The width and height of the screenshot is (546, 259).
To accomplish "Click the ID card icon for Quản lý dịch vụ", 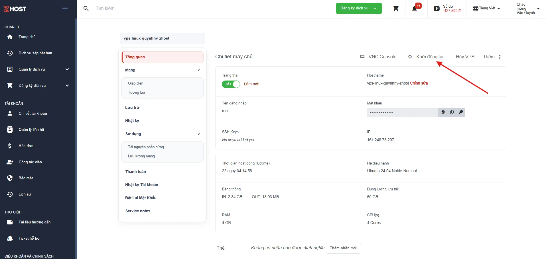I will coord(10,69).
